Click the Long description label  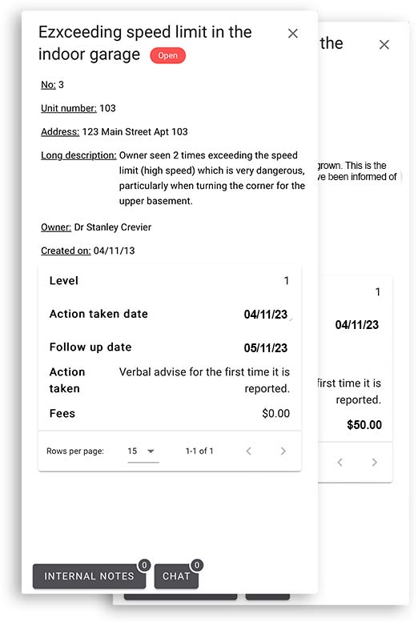[78, 155]
